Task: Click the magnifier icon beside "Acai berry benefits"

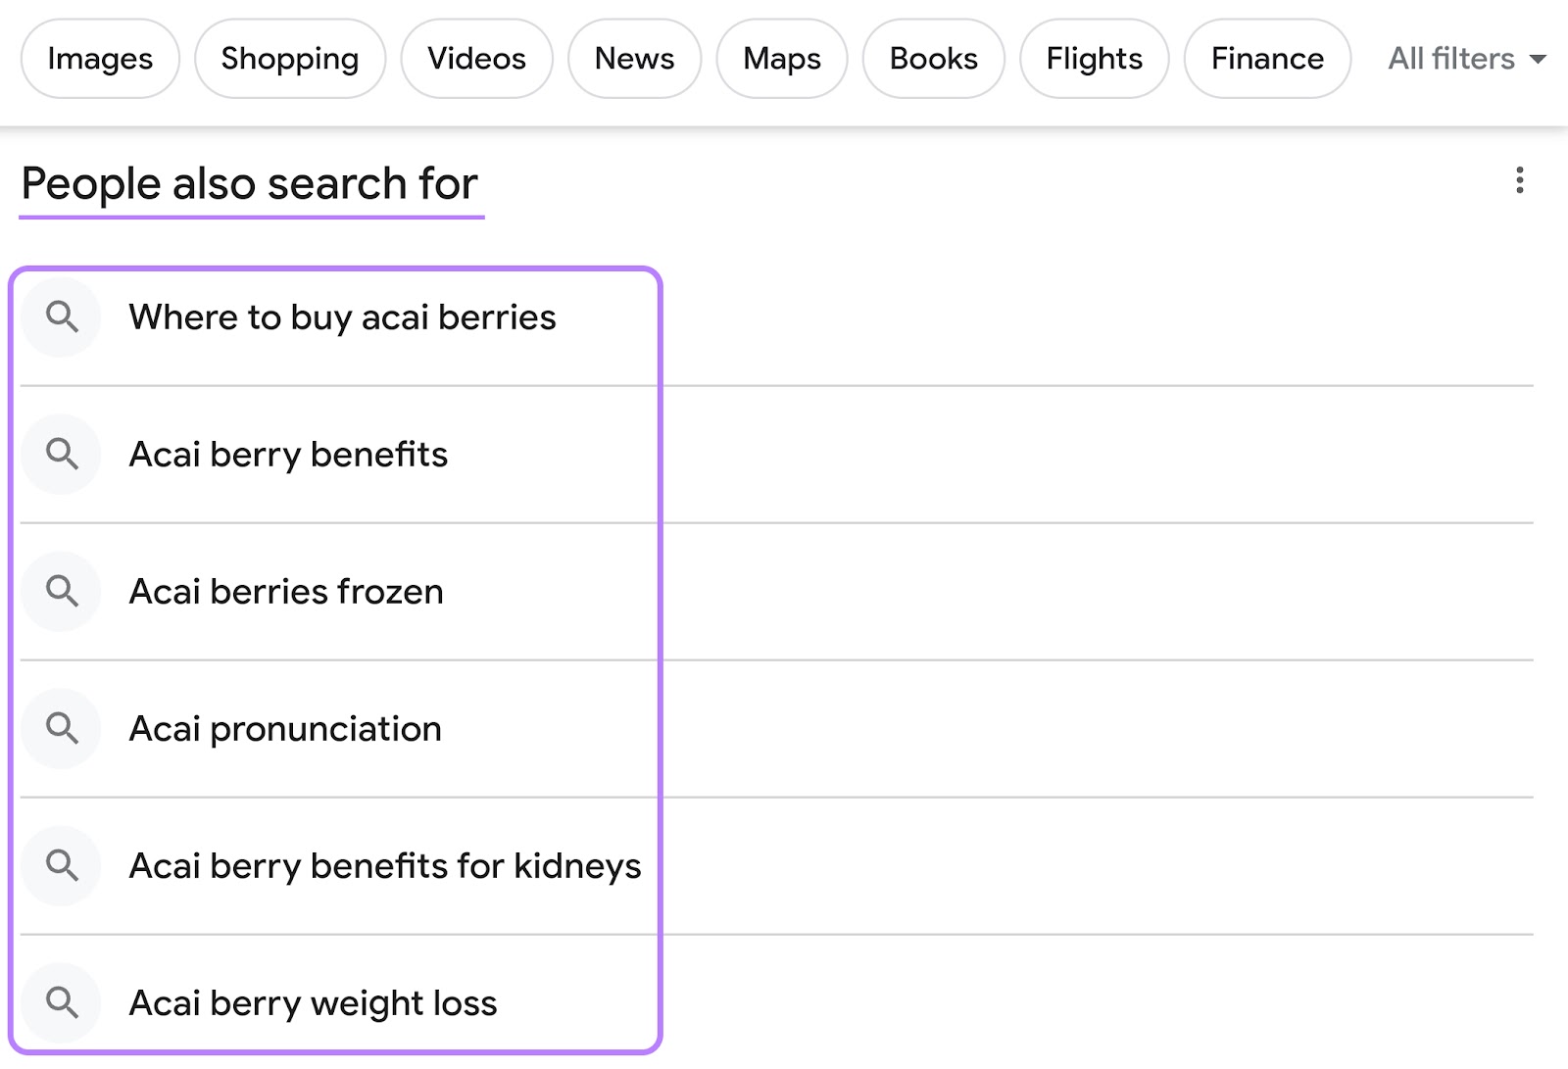Action: 61,454
